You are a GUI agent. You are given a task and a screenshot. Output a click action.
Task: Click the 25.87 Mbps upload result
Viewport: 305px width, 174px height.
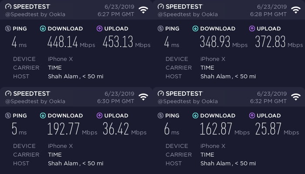(x=277, y=129)
